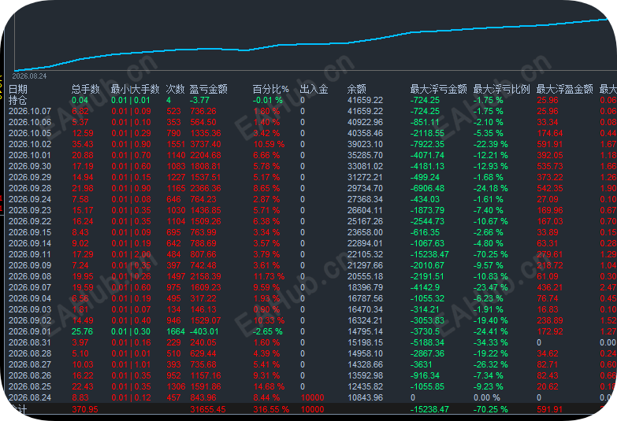Click the 次数 column header

tap(175, 89)
